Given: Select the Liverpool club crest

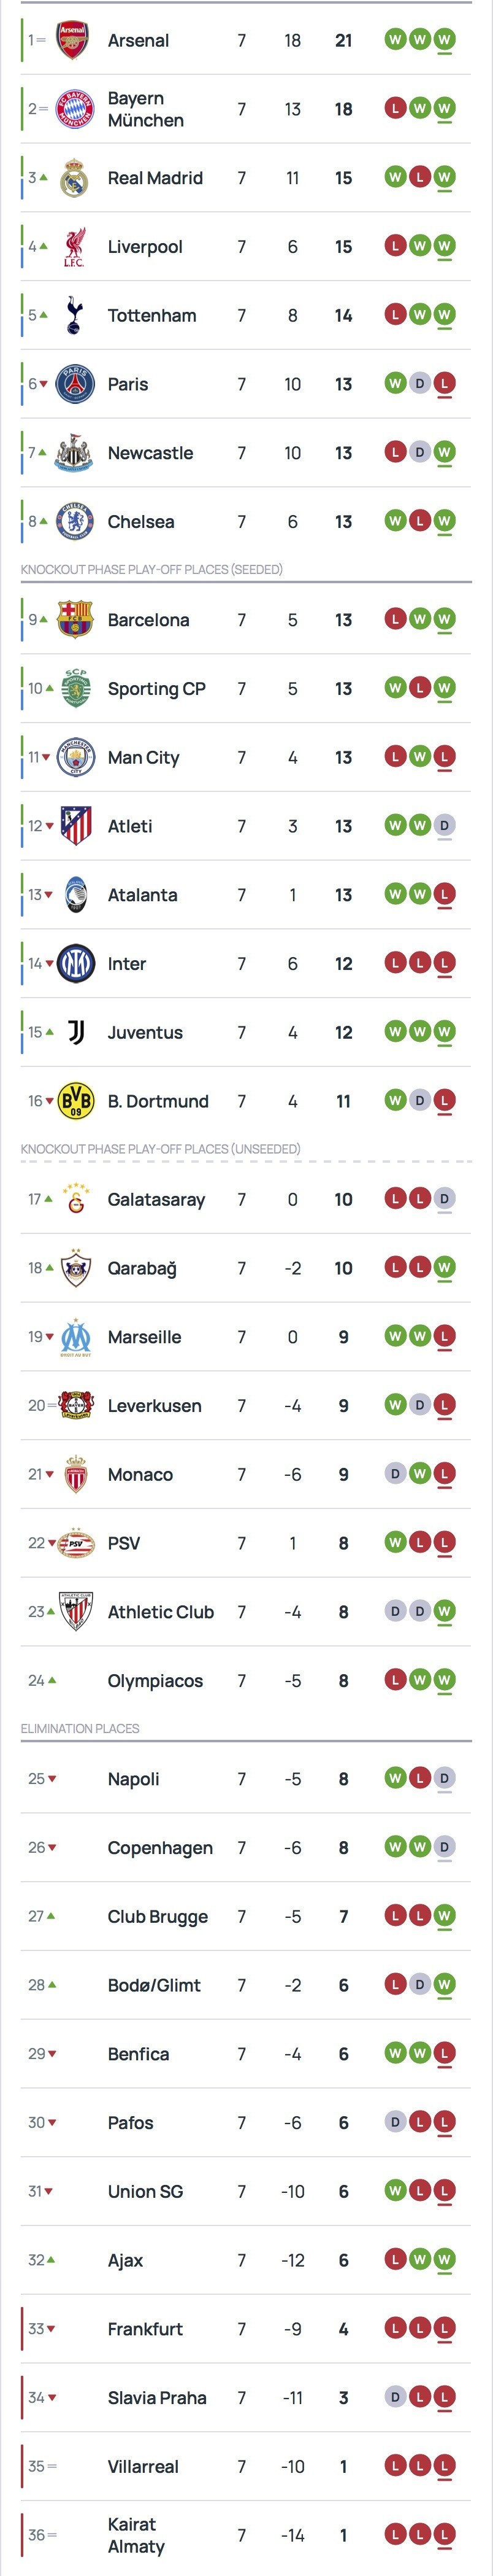Looking at the screenshot, I should (x=74, y=247).
